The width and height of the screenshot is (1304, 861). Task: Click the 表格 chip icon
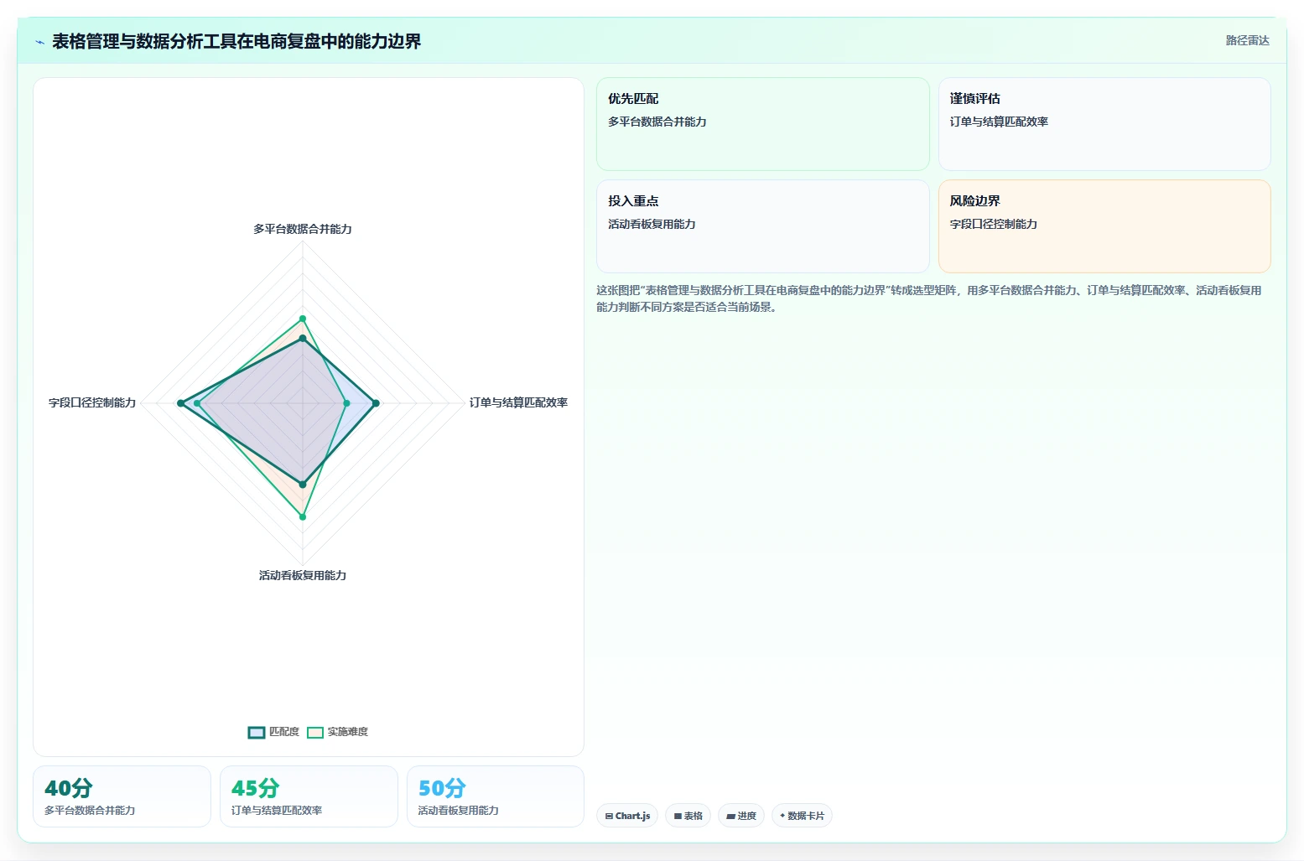[678, 816]
